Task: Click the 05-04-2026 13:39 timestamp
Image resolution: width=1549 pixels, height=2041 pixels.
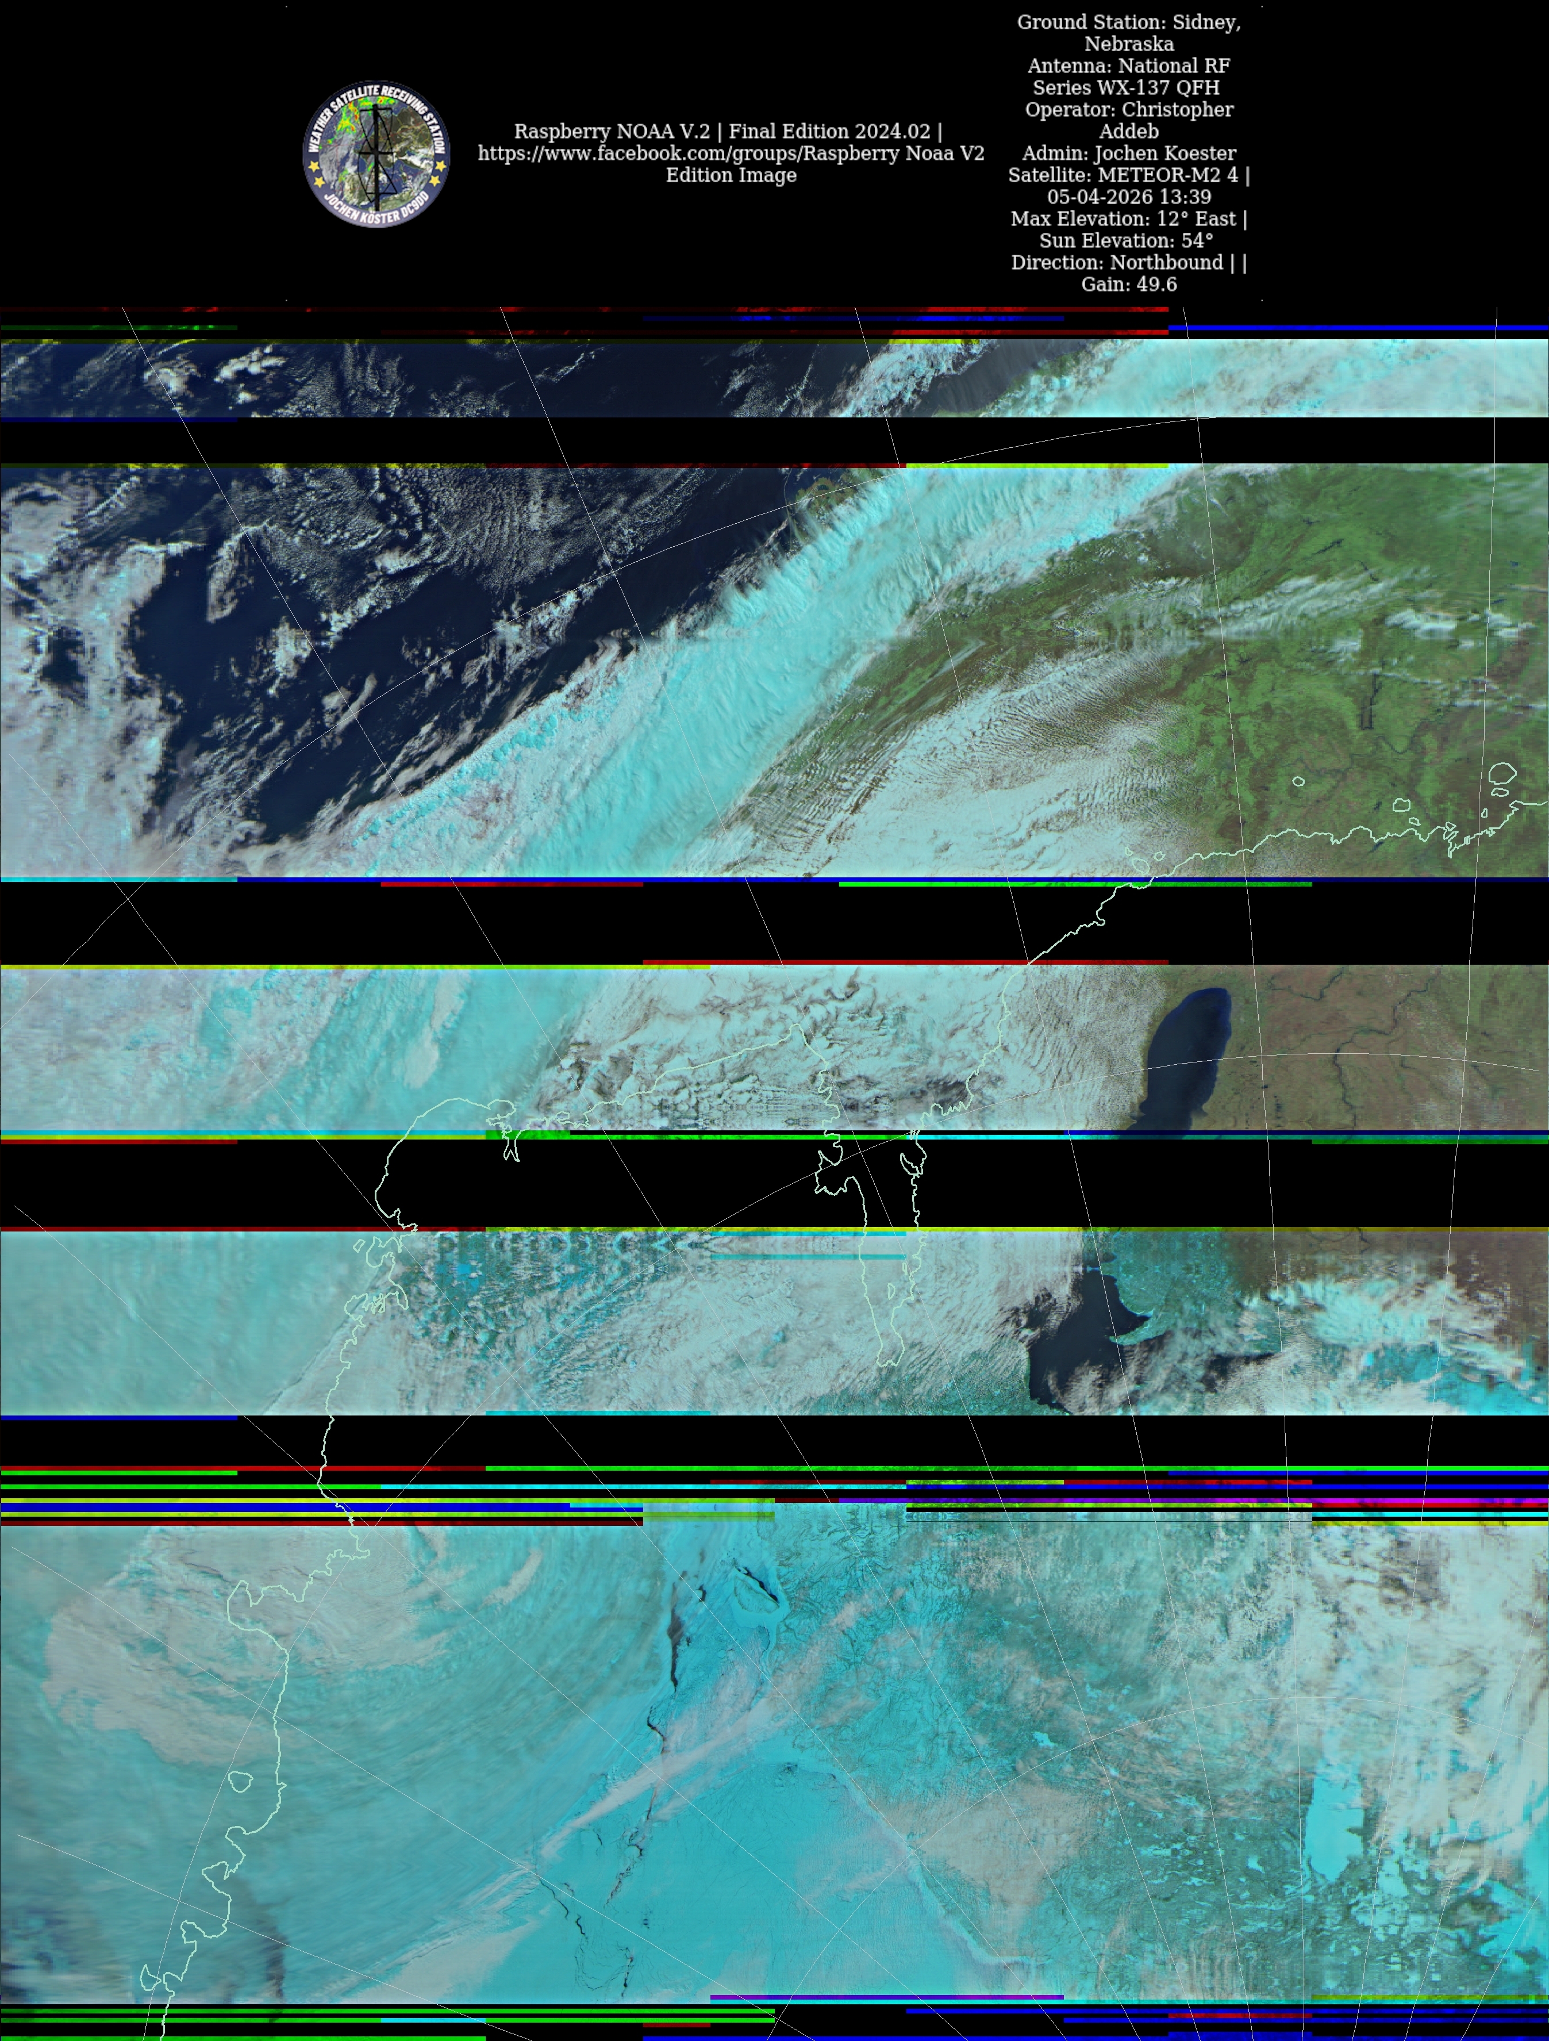Action: [1128, 197]
